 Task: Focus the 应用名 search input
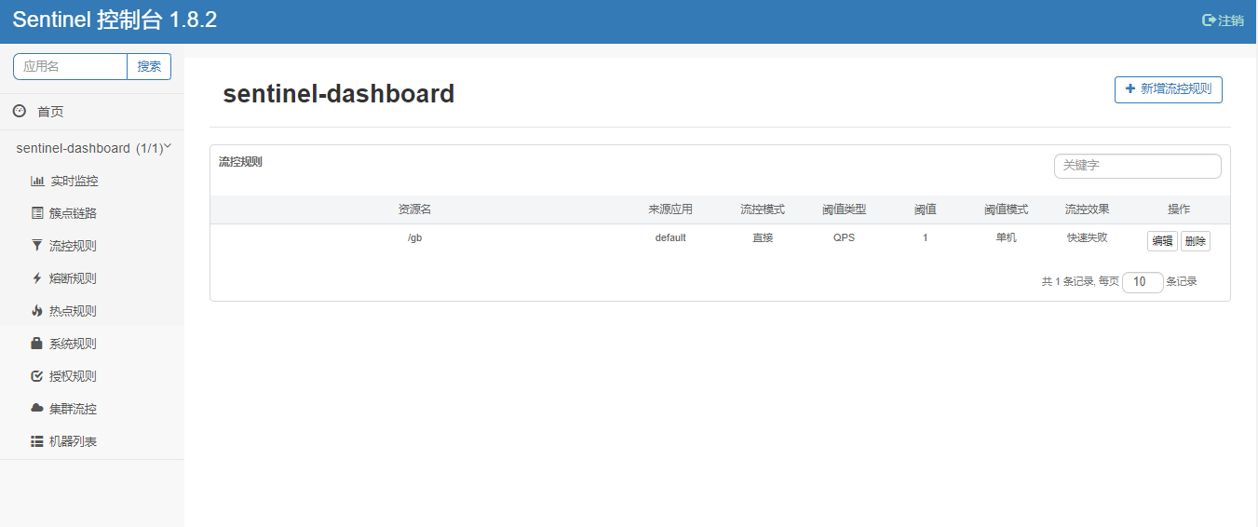click(x=70, y=66)
